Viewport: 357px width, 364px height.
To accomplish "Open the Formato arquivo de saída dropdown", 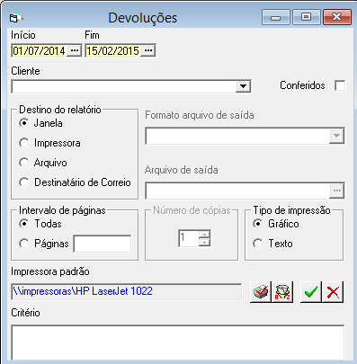I will (336, 136).
